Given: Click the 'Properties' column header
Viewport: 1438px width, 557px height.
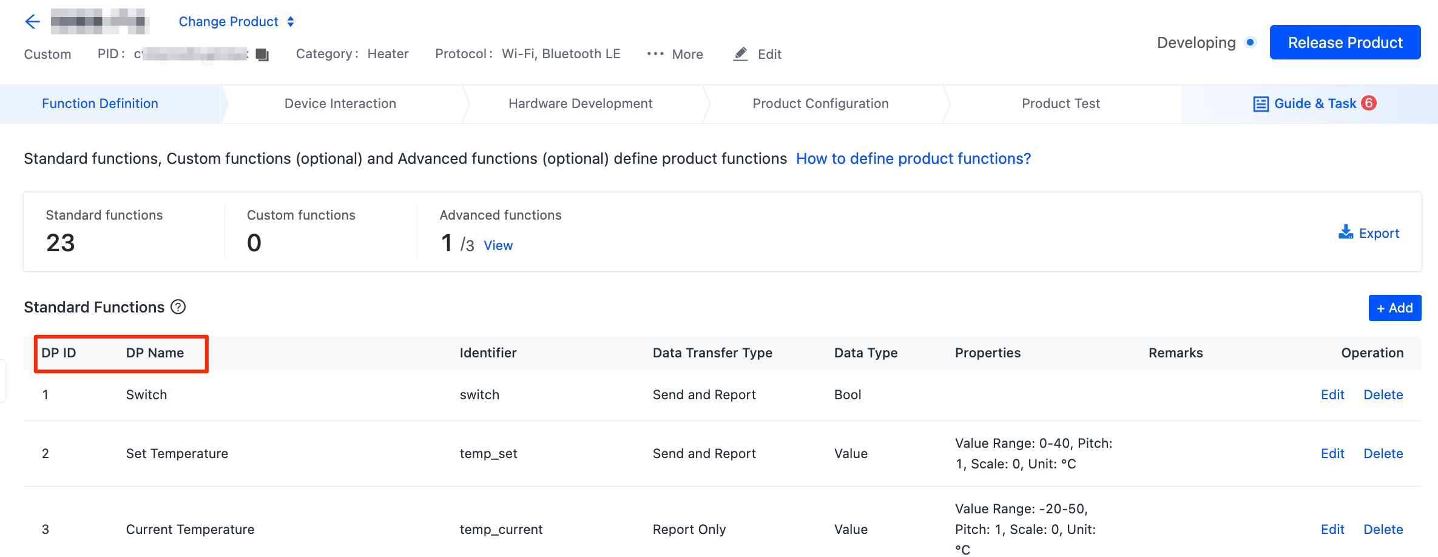Looking at the screenshot, I should [x=988, y=353].
